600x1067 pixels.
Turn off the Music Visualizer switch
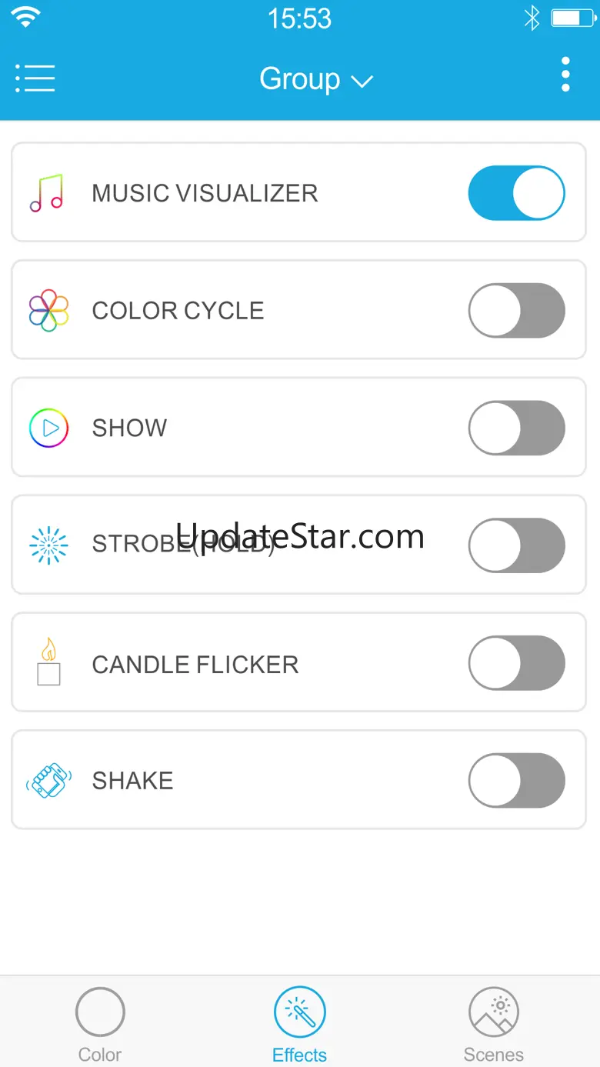pyautogui.click(x=516, y=192)
